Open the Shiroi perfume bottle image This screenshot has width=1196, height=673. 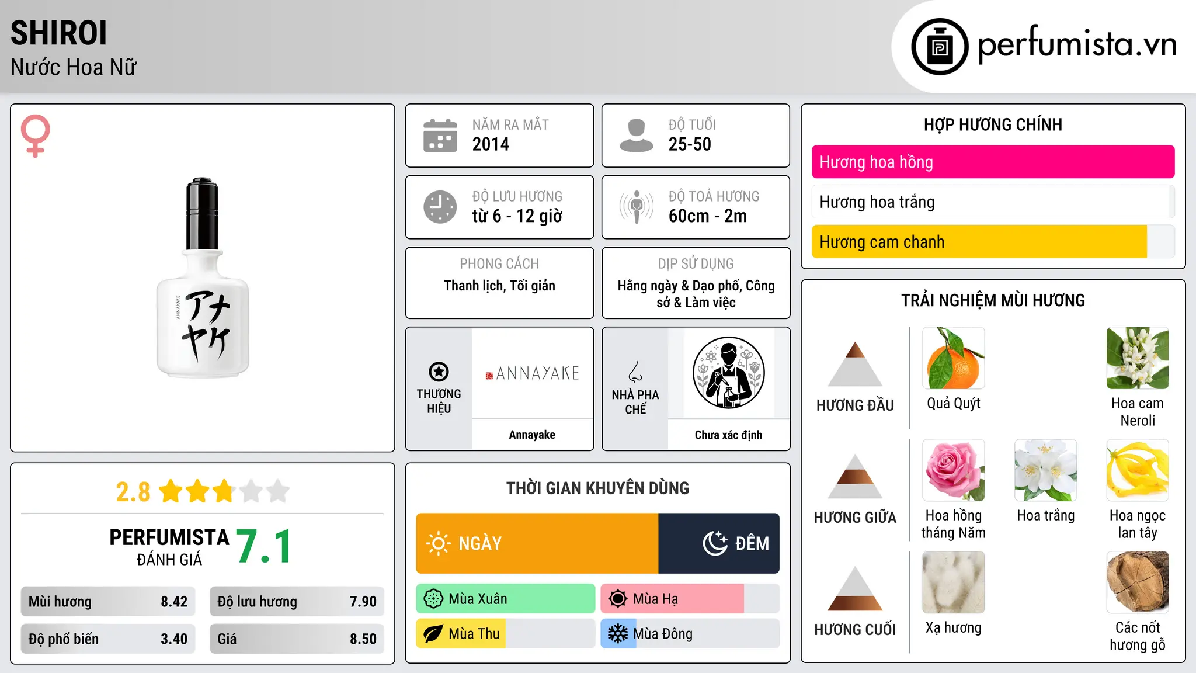[203, 277]
